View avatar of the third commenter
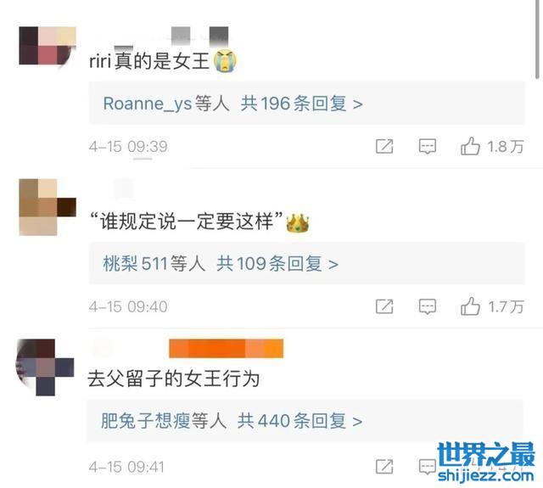This screenshot has height=488, width=543. (x=45, y=367)
